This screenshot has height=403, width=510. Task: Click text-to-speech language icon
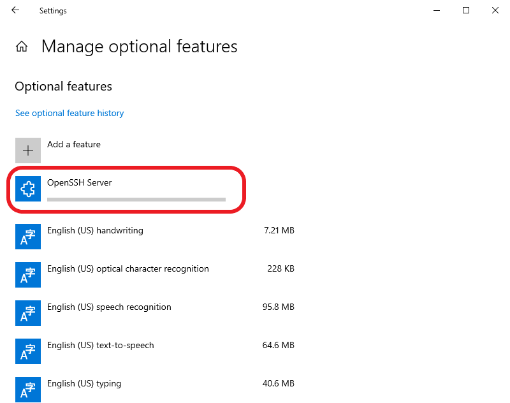28,351
